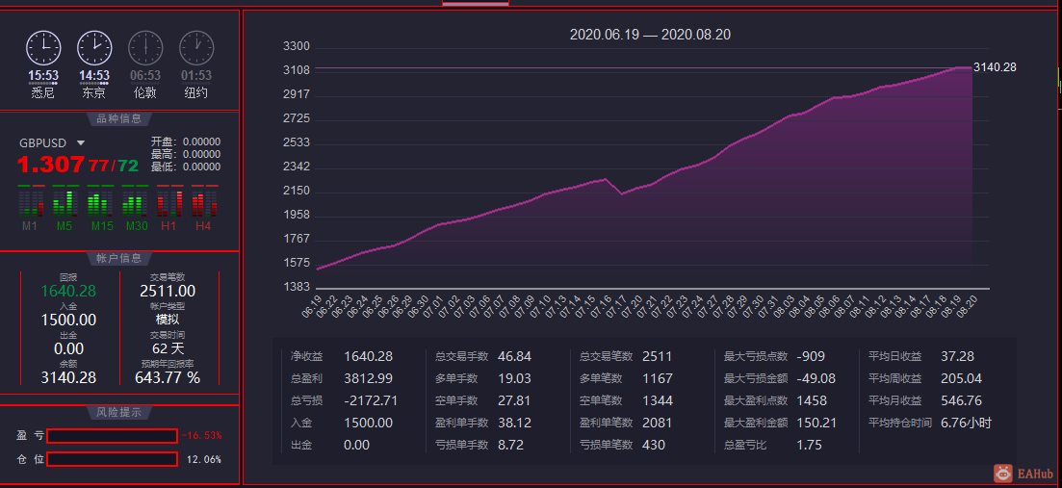Click the Tokyo clock icon

pos(94,48)
